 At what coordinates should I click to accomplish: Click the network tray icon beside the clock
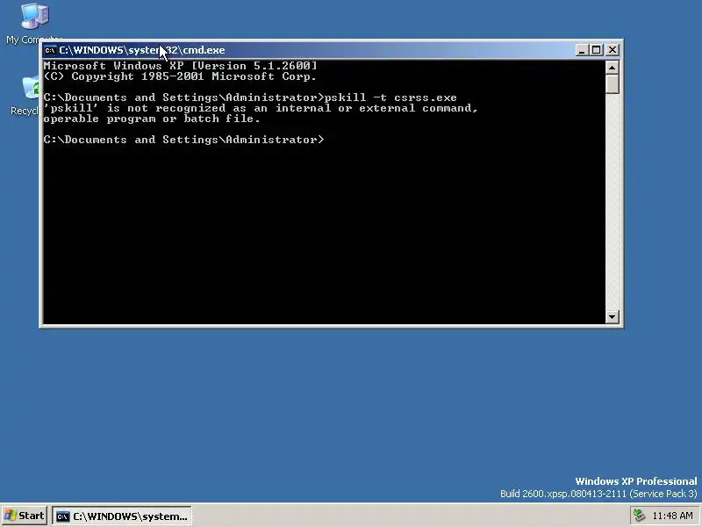pos(640,516)
